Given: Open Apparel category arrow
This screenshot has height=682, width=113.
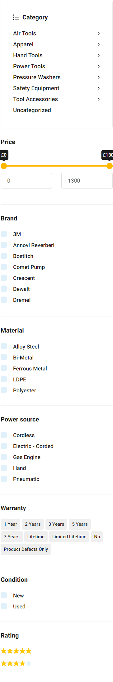Looking at the screenshot, I should 99,44.
